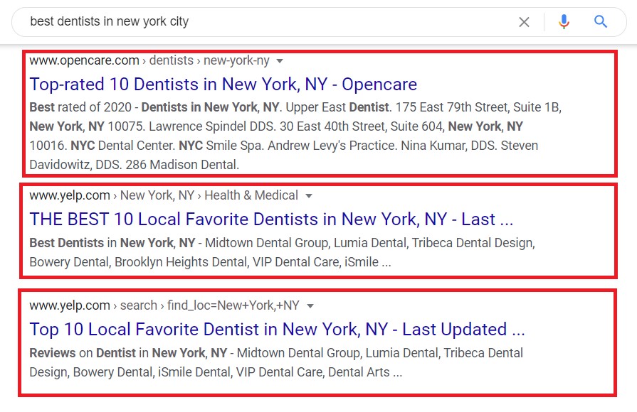Image resolution: width=637 pixels, height=412 pixels.
Task: Click the 'New York, NY › Health & Medical' breadcrumb
Action: pos(209,195)
